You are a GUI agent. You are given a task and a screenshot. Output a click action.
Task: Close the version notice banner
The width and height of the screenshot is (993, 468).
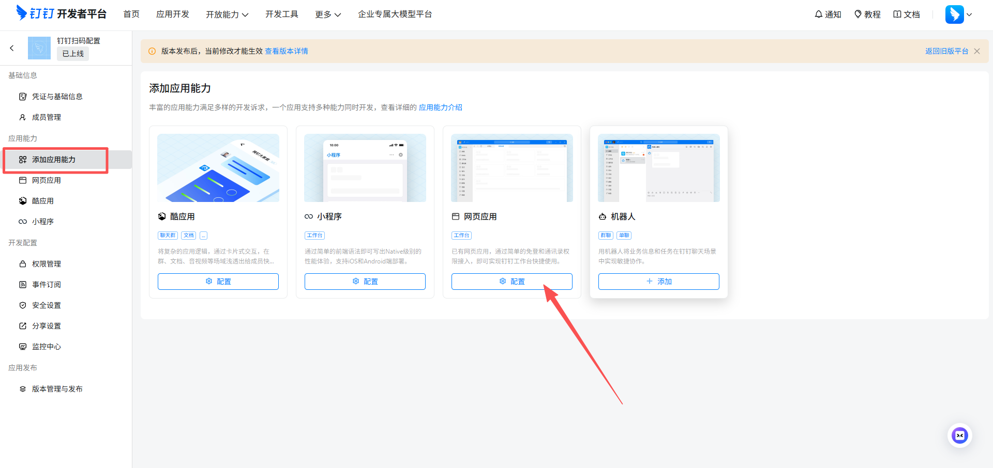[977, 51]
